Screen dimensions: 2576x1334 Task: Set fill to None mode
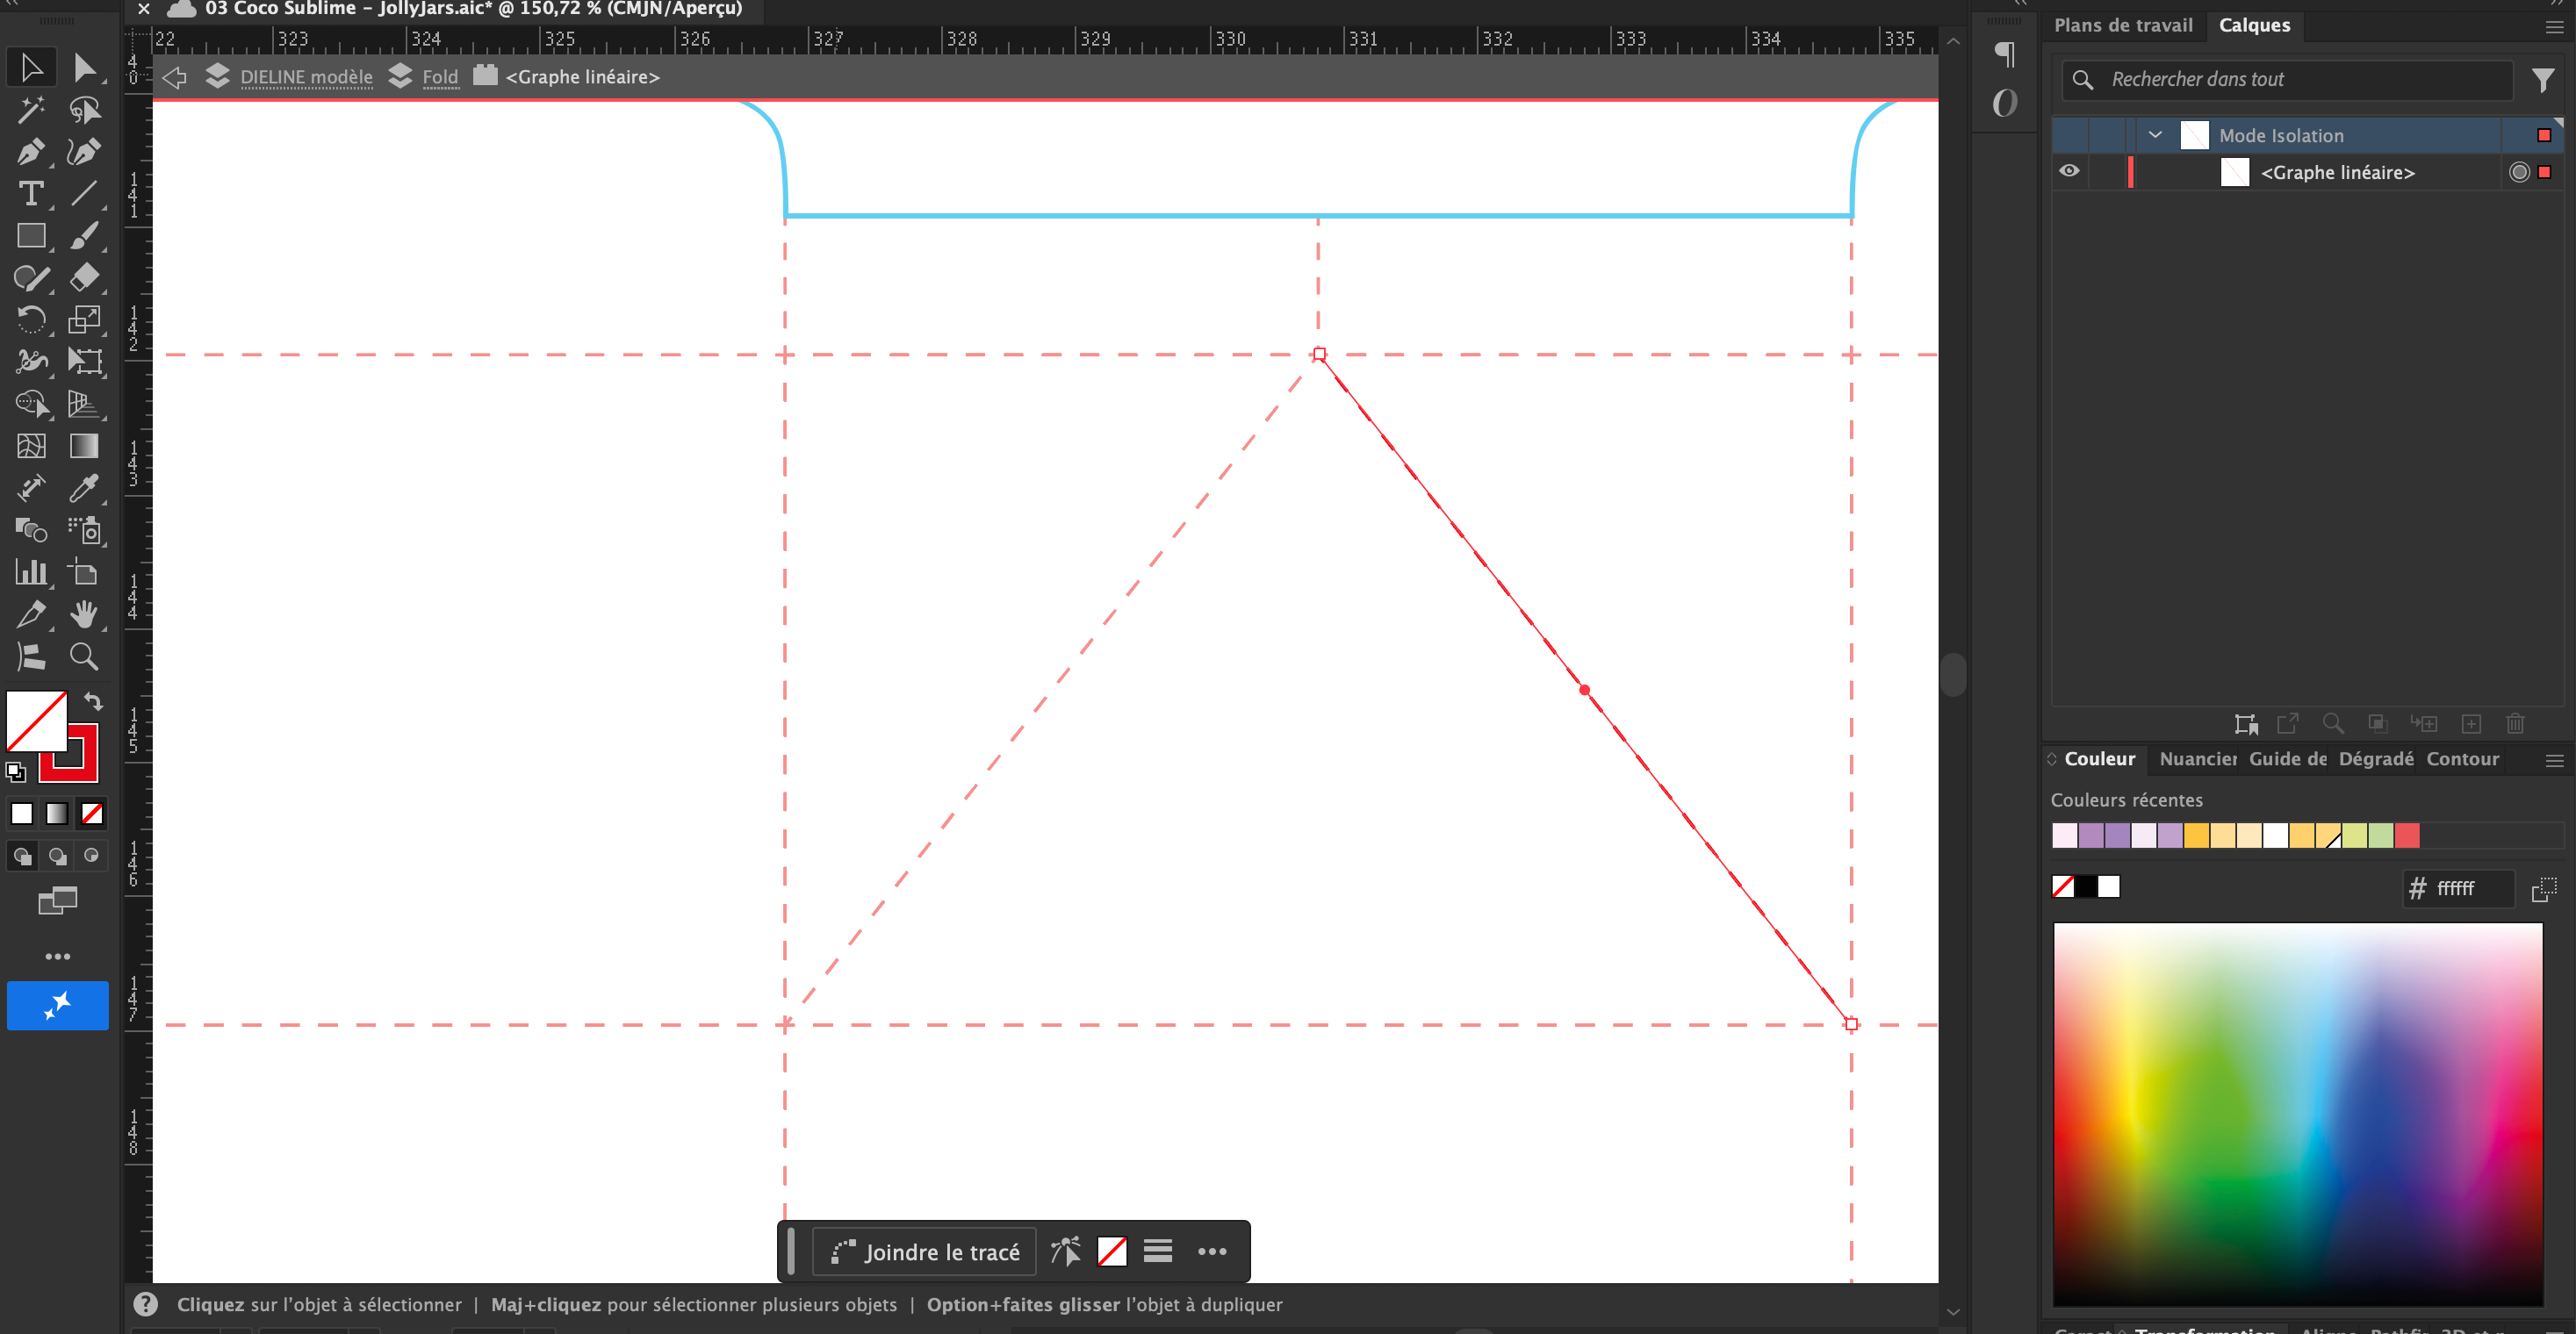pyautogui.click(x=92, y=814)
